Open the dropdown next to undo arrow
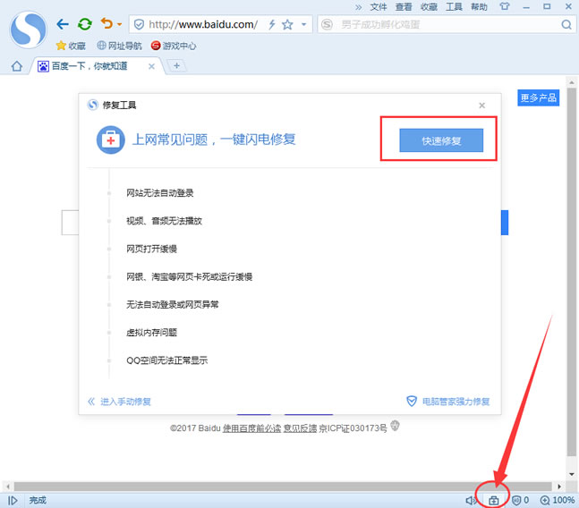This screenshot has height=508, width=579. coord(119,25)
